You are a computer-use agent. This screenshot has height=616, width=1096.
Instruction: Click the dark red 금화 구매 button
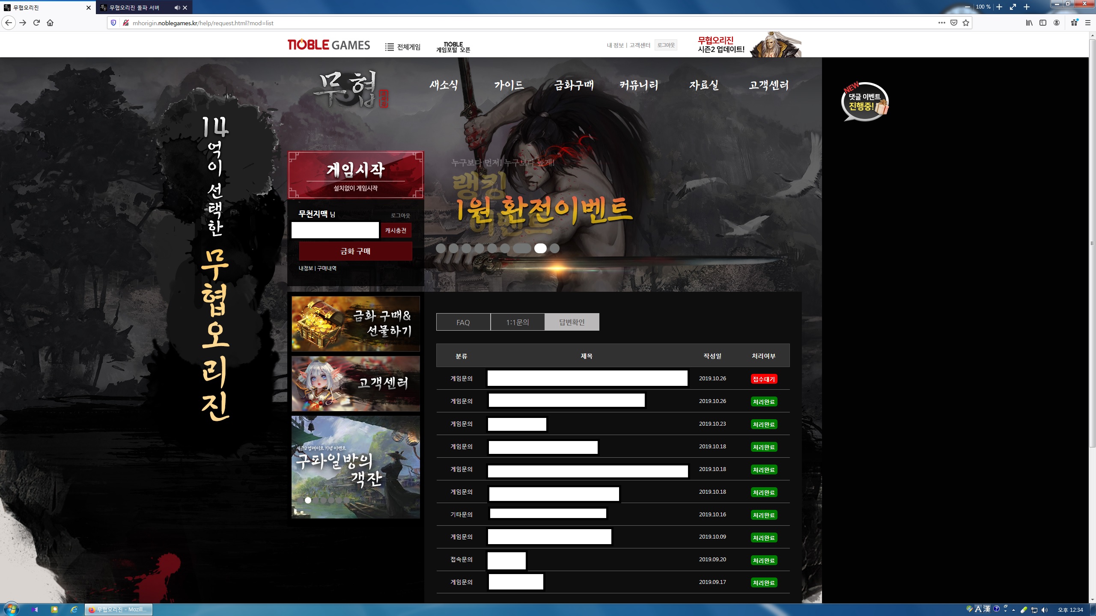(x=355, y=251)
